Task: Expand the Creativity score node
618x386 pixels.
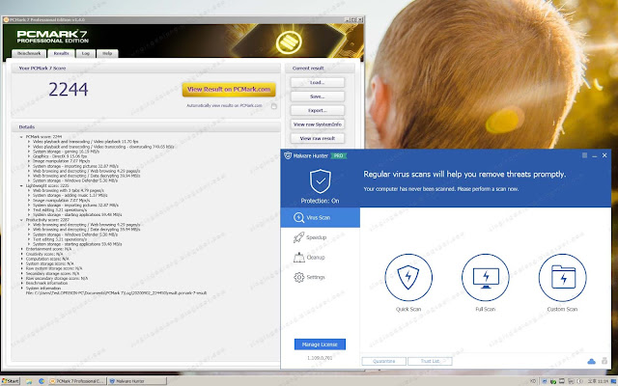Action: pos(21,254)
